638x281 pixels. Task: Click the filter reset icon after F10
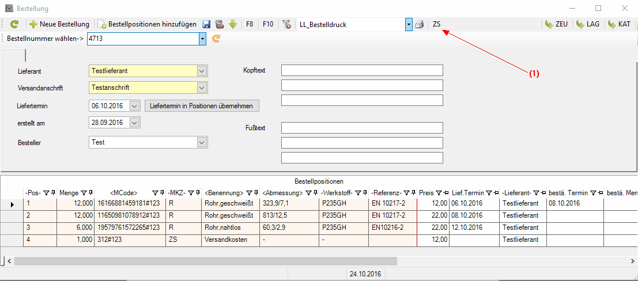tap(286, 24)
